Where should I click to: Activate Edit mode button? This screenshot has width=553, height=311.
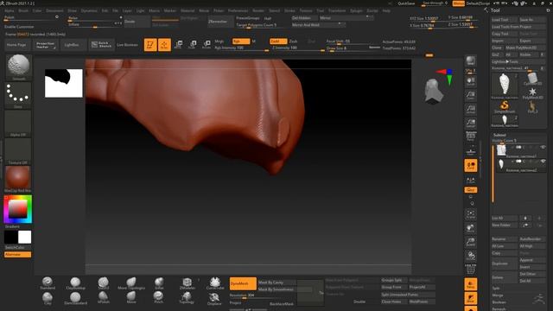pyautogui.click(x=150, y=45)
